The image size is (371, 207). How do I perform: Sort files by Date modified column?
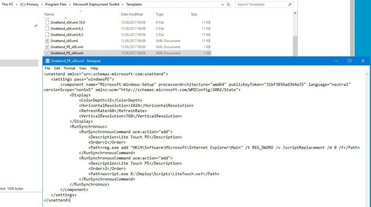[132, 14]
